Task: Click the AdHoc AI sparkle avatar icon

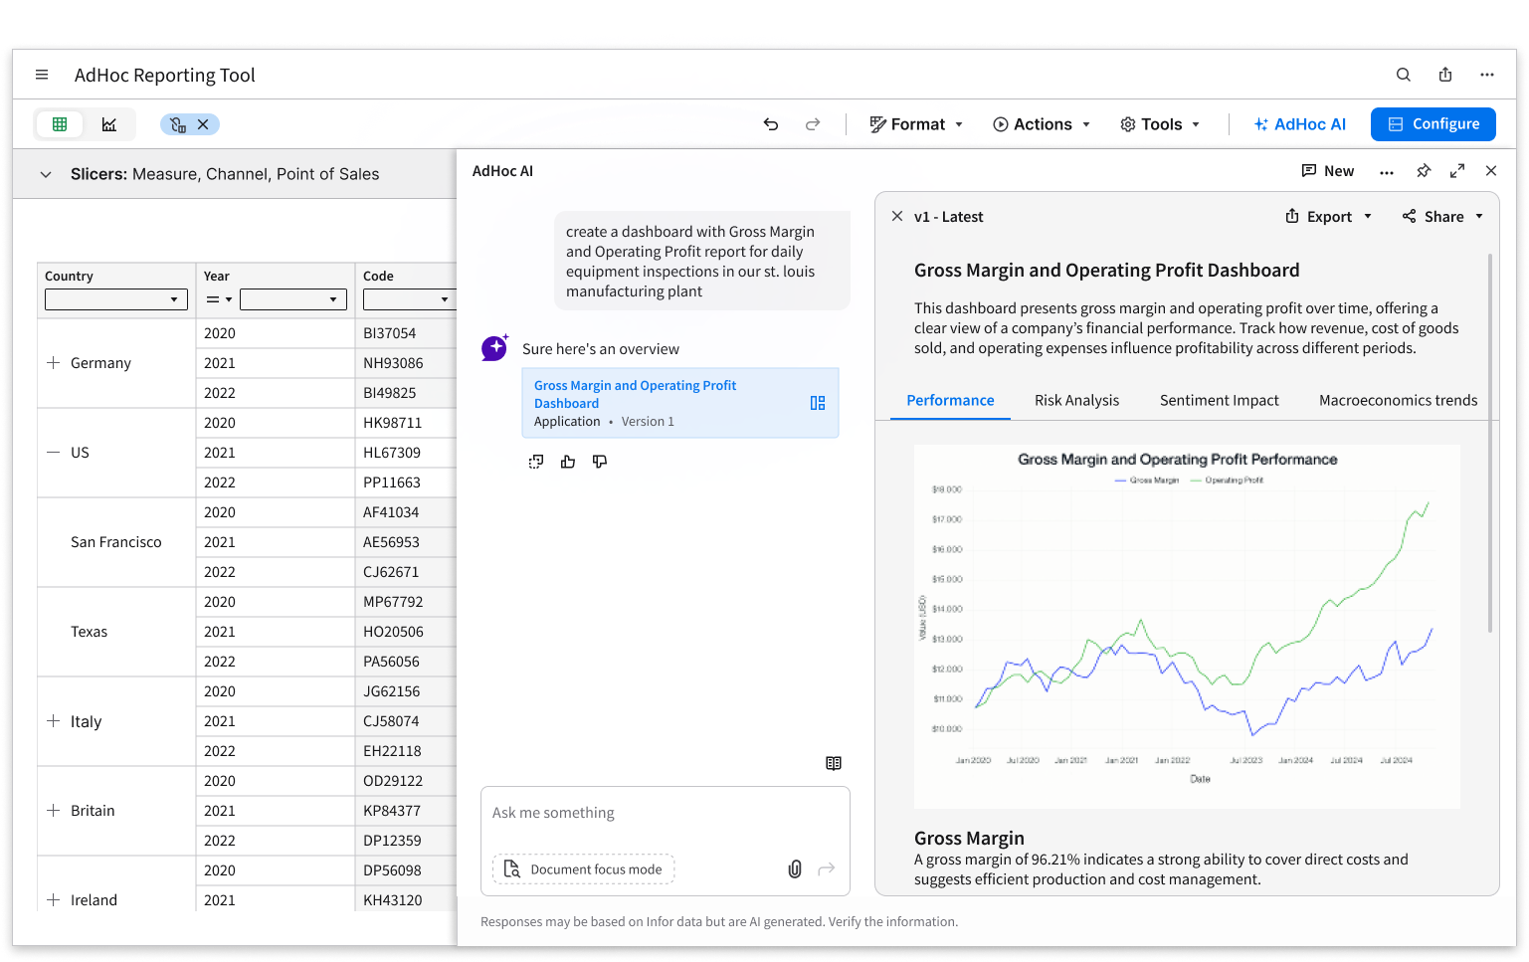Action: pos(494,348)
